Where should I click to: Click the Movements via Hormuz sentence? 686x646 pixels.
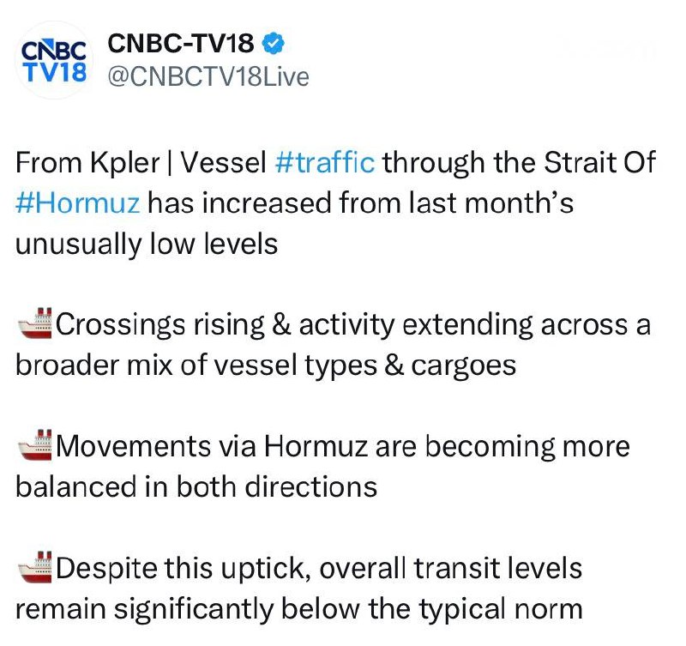pos(343,447)
